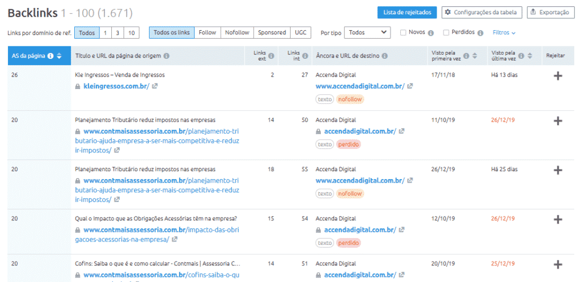
Task: Reject backlink first seen 12/10/19
Action: tap(558, 219)
